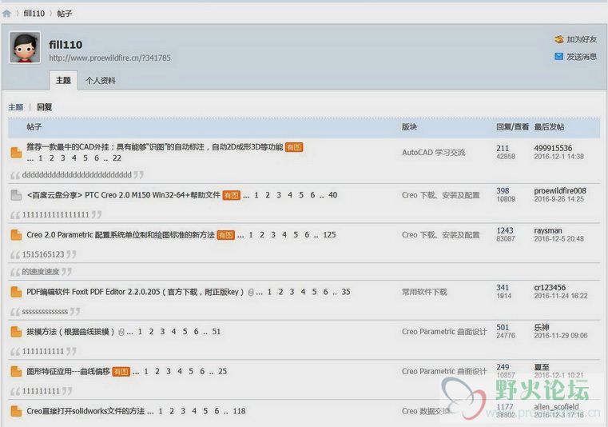Click date 2016-12-5 20:48

(x=558, y=239)
